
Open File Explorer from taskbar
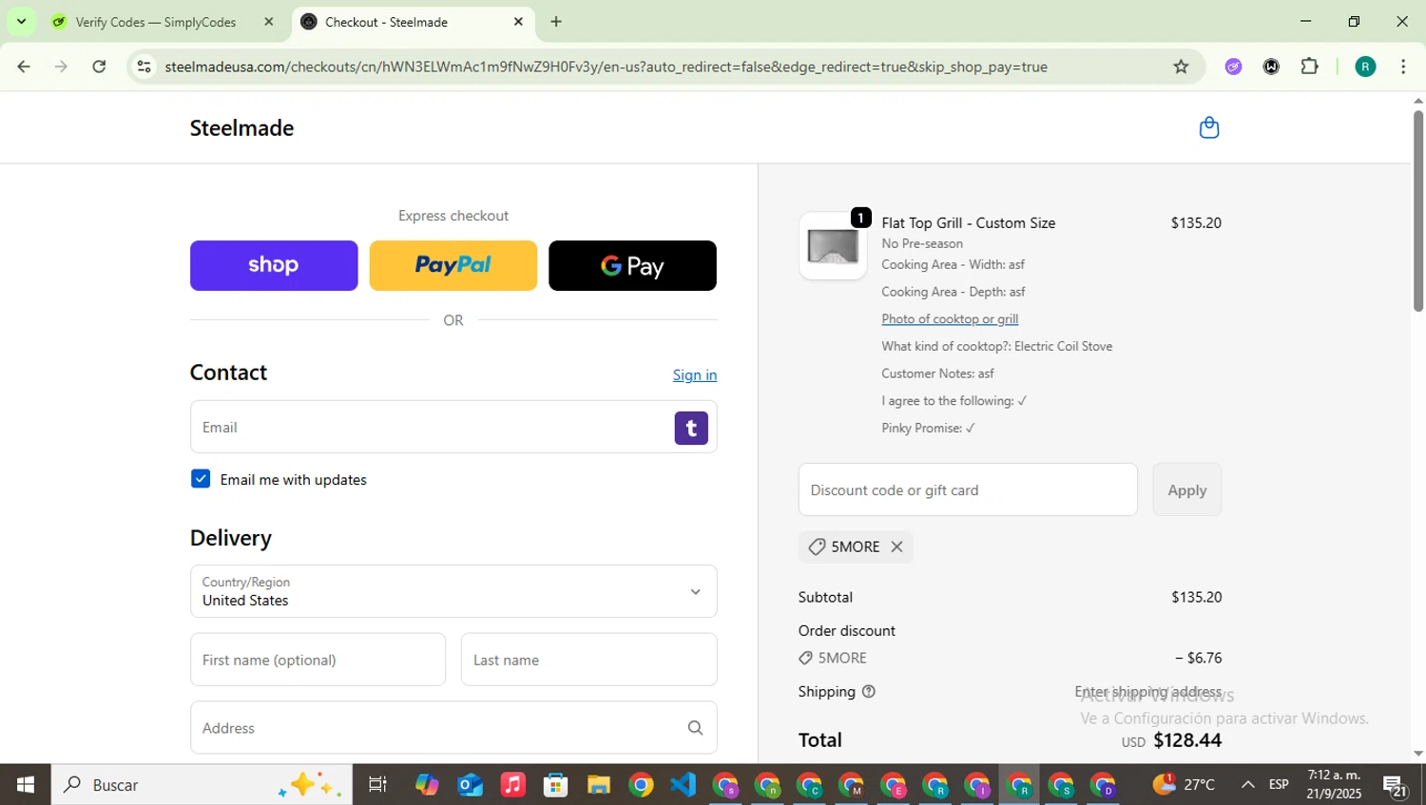tap(598, 785)
